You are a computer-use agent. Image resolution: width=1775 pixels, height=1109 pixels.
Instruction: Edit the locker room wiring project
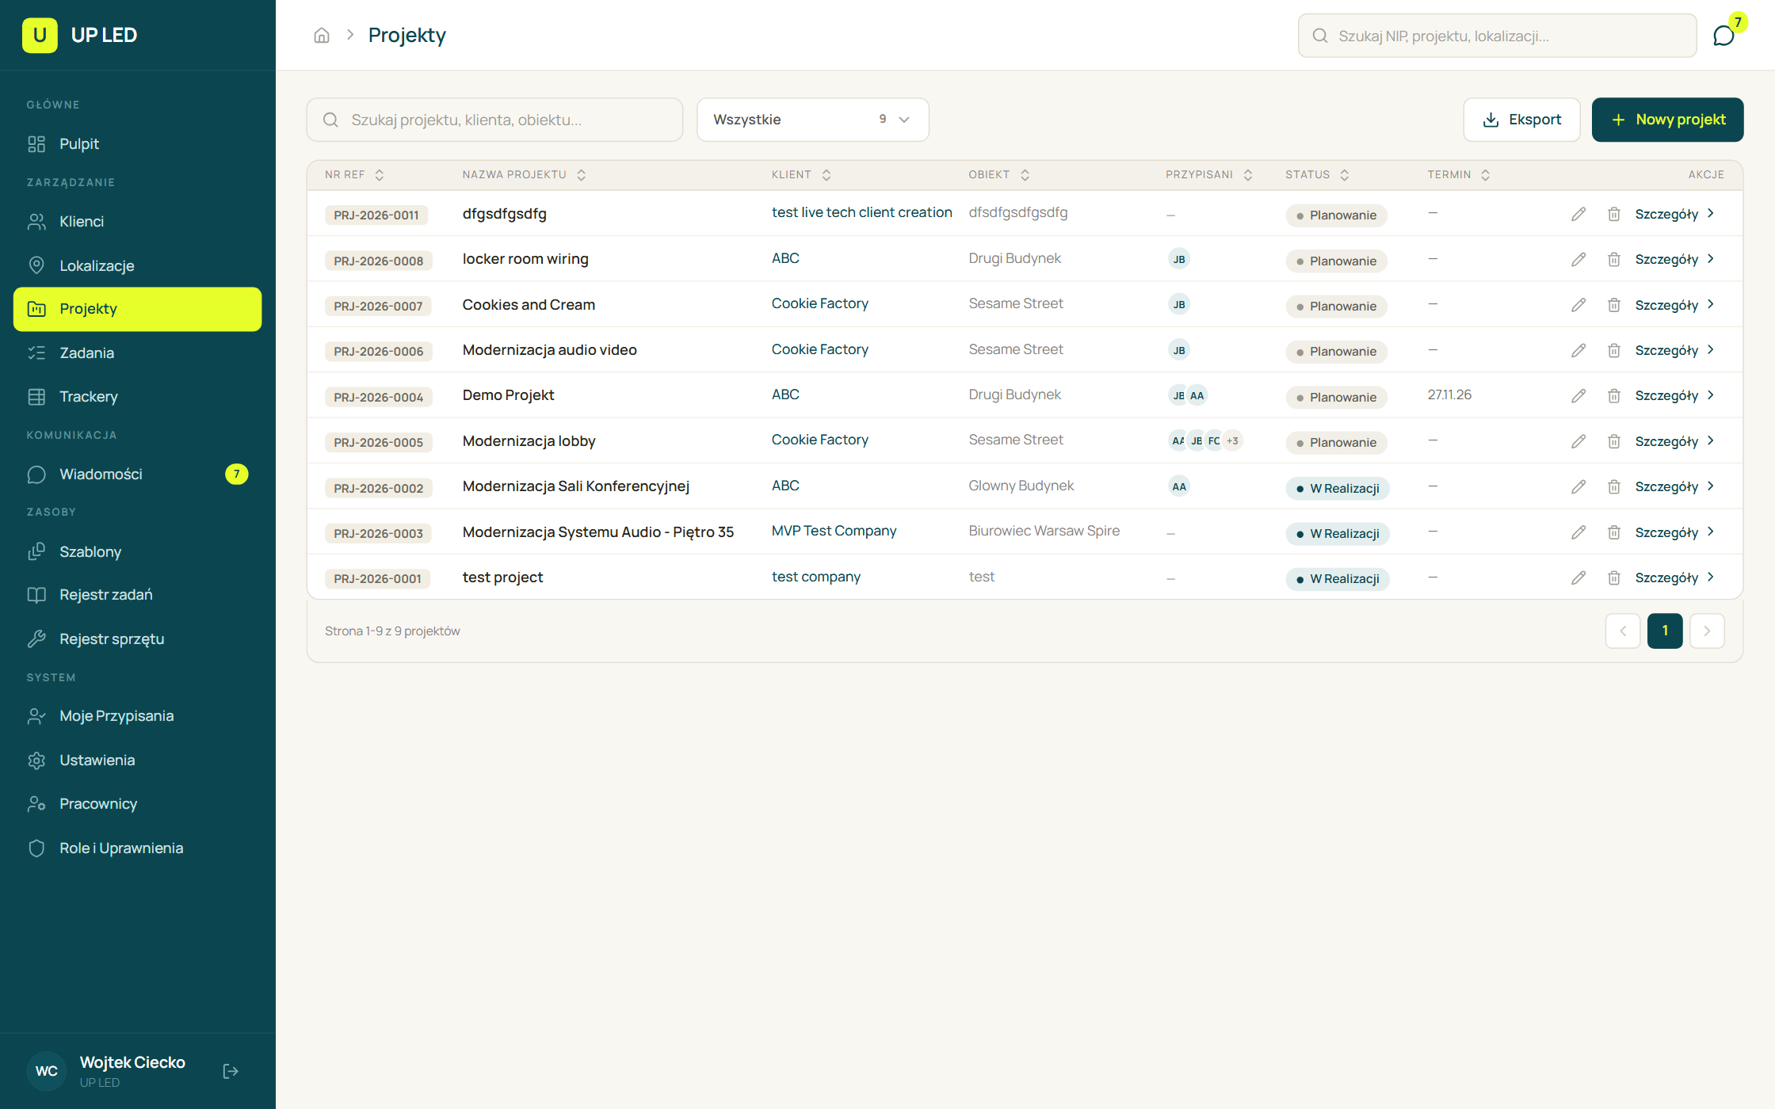(x=1578, y=259)
